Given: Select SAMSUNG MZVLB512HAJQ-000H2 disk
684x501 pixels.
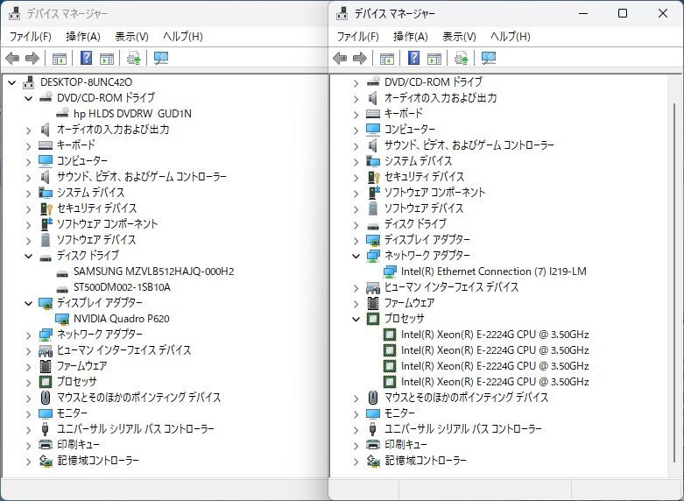Looking at the screenshot, I should [153, 272].
